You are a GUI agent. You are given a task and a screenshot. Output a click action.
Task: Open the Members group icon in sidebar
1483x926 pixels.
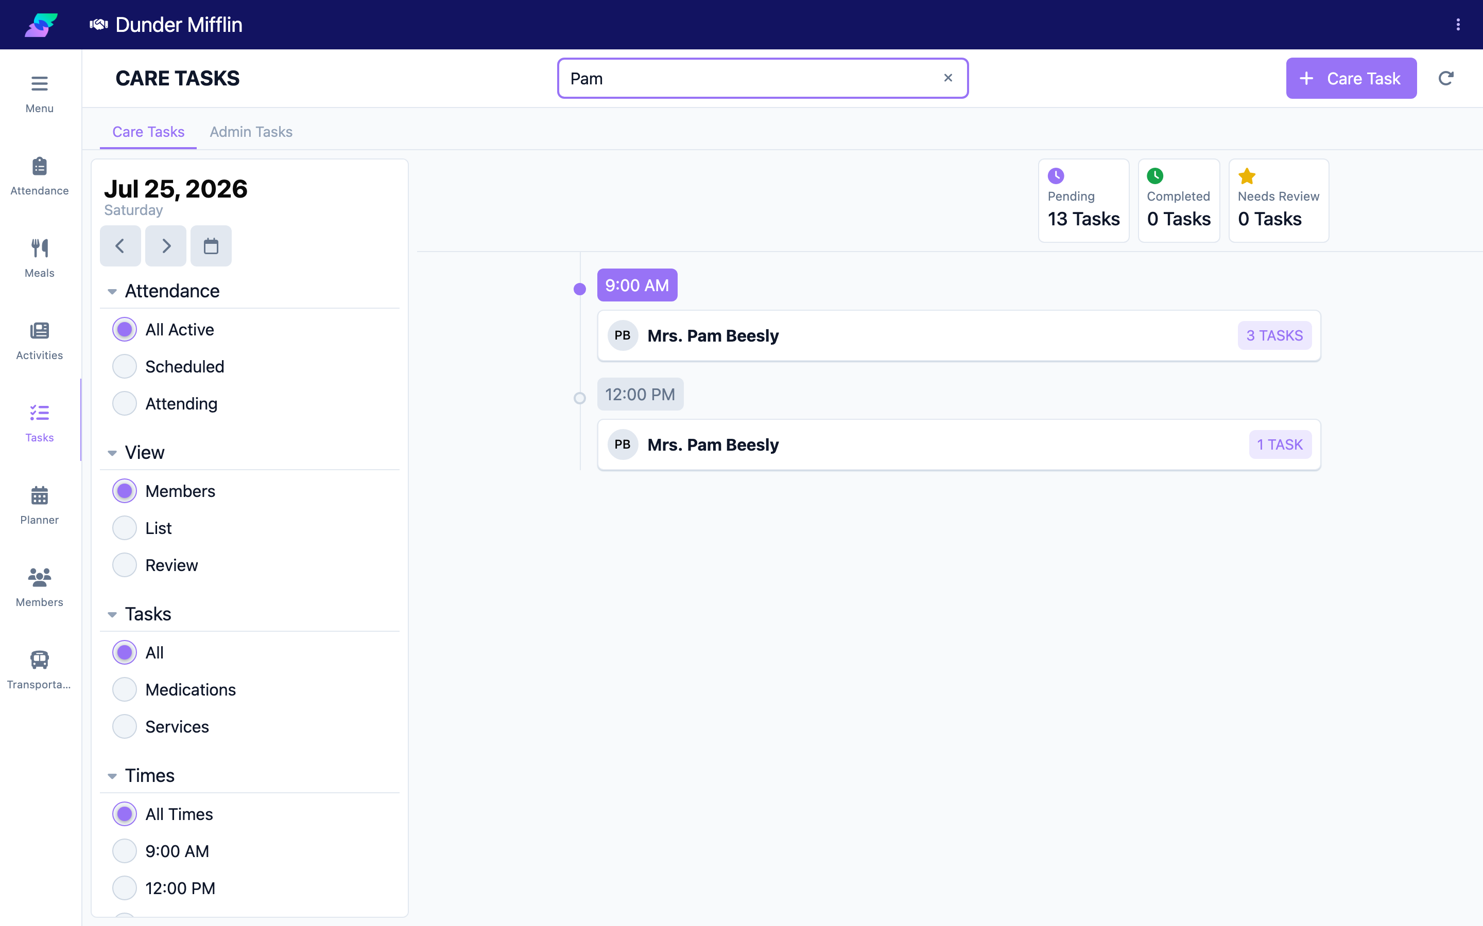[x=39, y=577]
